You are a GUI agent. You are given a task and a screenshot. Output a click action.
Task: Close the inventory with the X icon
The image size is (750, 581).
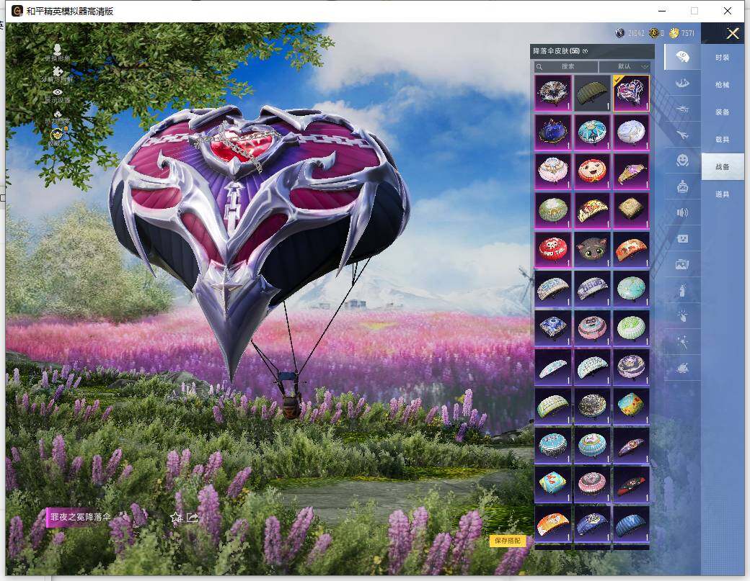coord(733,33)
